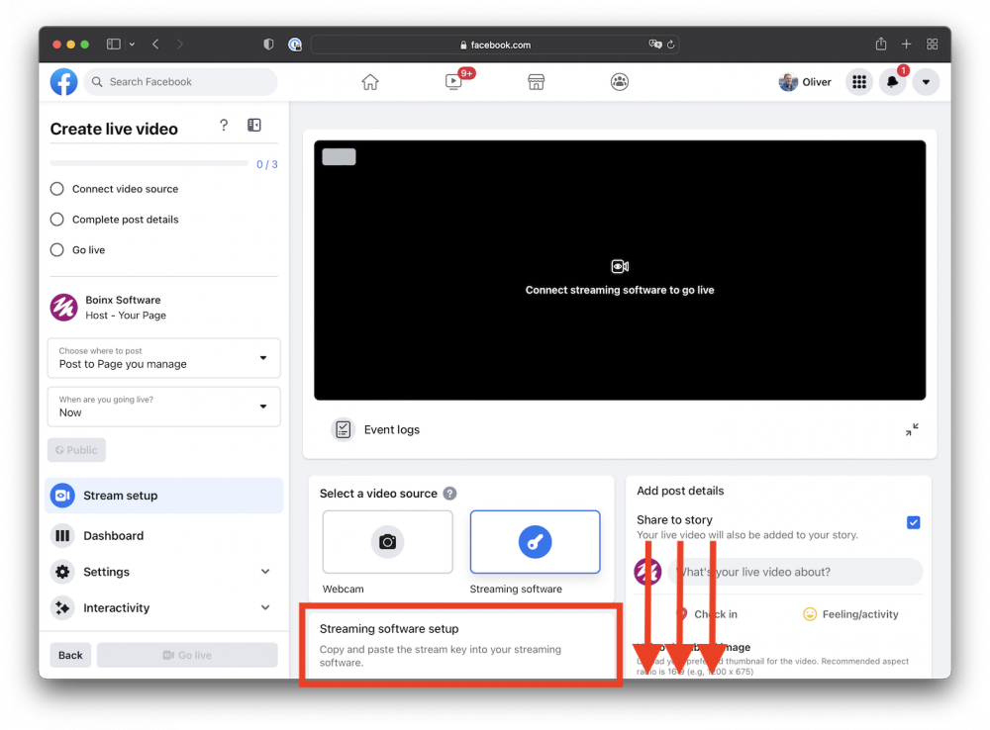The width and height of the screenshot is (990, 730).
Task: Click the Go live button
Action: tap(187, 655)
